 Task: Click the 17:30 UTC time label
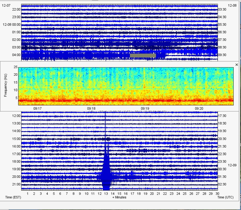pos(222,116)
